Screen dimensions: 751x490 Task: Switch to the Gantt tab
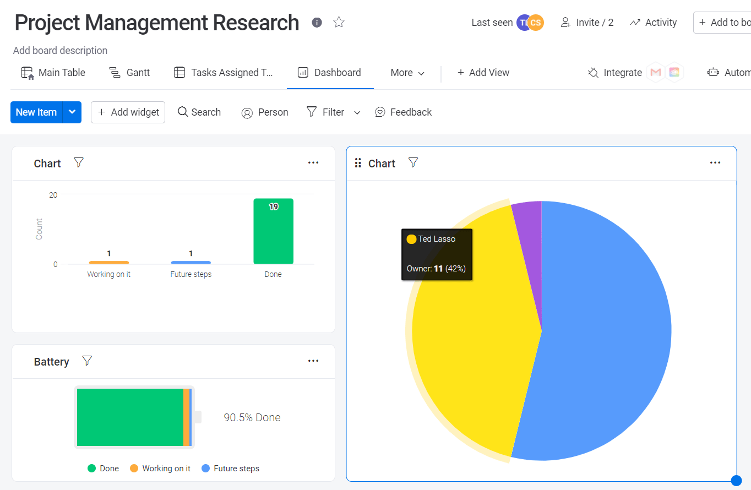[x=129, y=72]
